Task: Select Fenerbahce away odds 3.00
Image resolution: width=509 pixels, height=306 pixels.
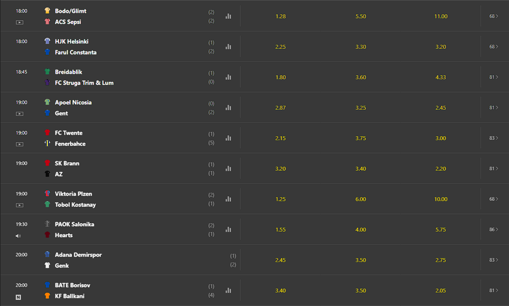Action: (440, 138)
